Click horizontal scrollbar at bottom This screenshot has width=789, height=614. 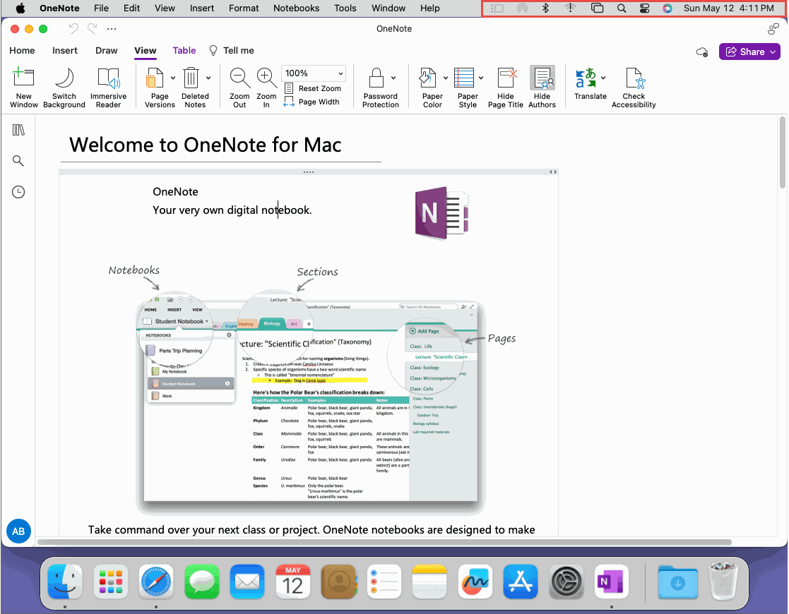384,542
